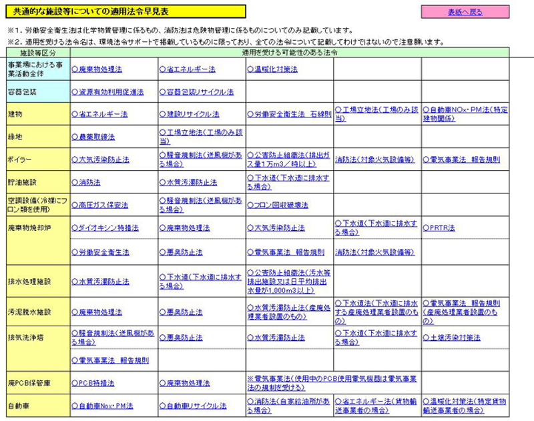The height and width of the screenshot is (421, 534).
Task: Open the 建設リサイクル法 link
Action: click(x=192, y=115)
